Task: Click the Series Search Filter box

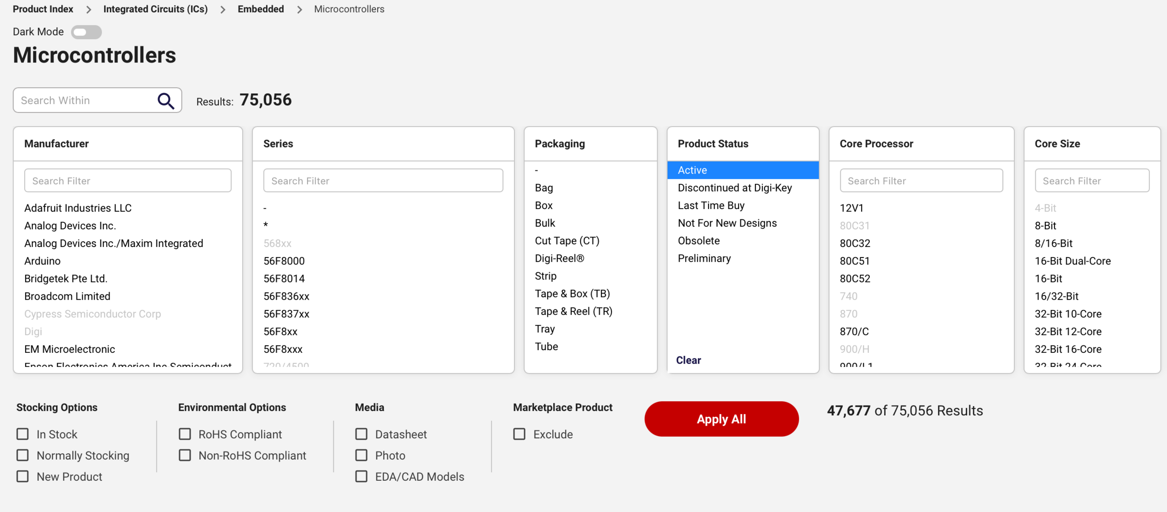Action: (x=383, y=181)
